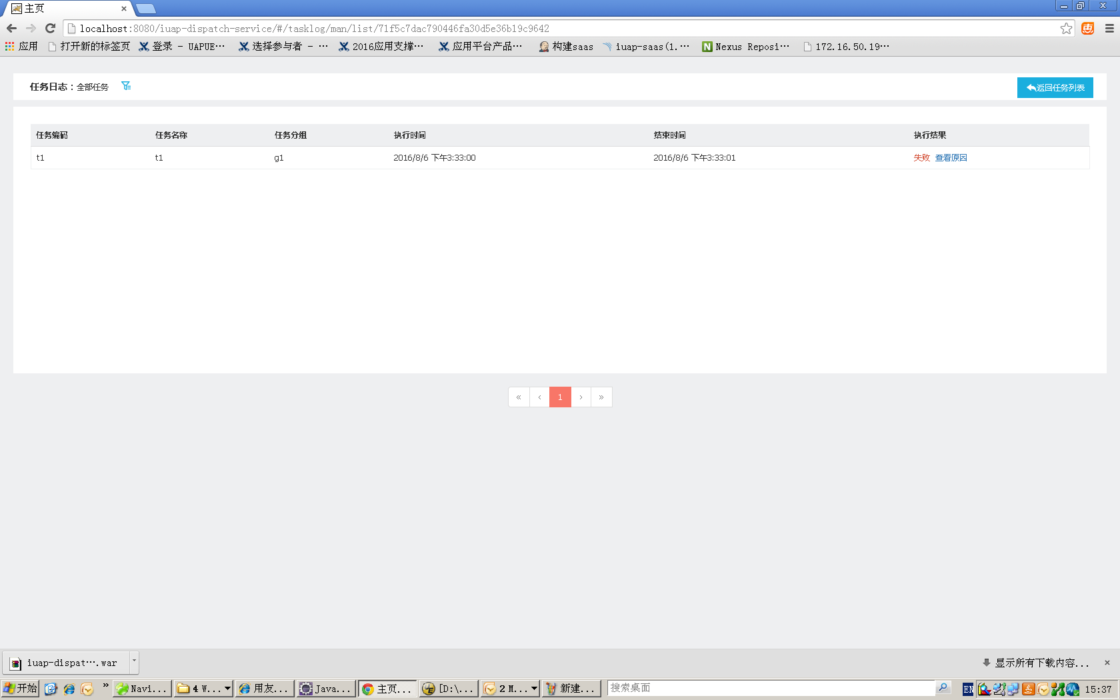The image size is (1120, 700).
Task: Click the browser address bar URL
Action: point(313,29)
